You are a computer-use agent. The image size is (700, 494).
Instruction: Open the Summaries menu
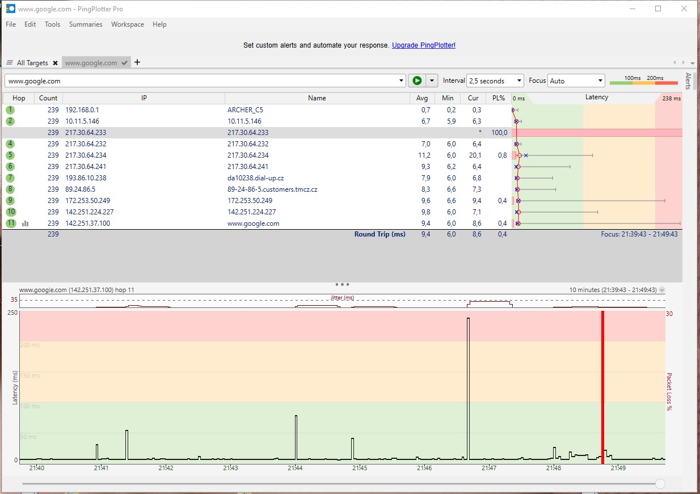[x=86, y=24]
